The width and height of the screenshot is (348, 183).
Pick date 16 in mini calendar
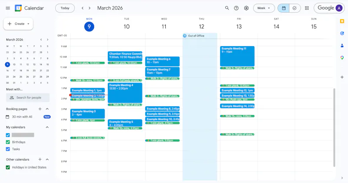(x=7, y=71)
